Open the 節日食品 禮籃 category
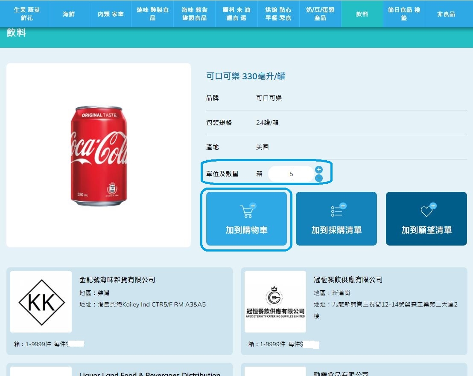Image resolution: width=473 pixels, height=376 pixels. point(404,14)
